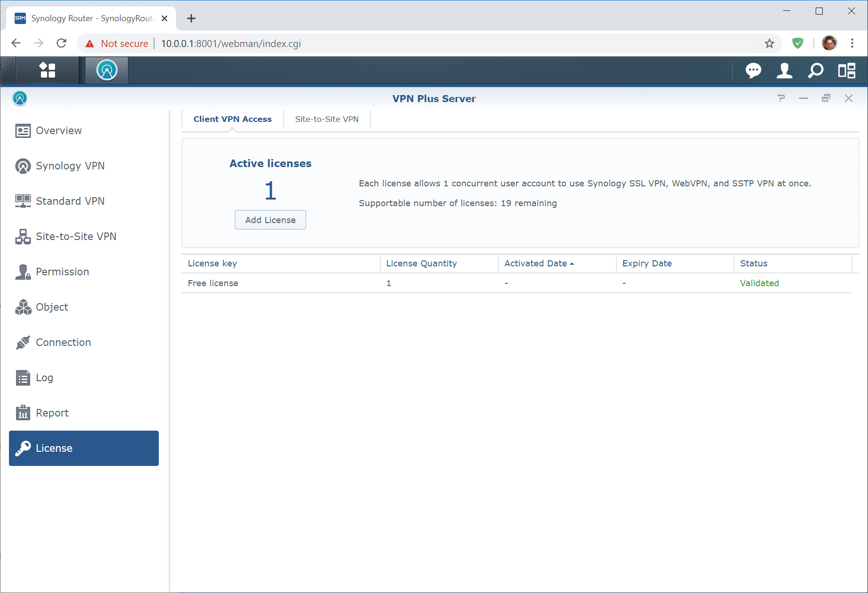Open the green shield extension icon
The image size is (868, 593).
pos(797,43)
